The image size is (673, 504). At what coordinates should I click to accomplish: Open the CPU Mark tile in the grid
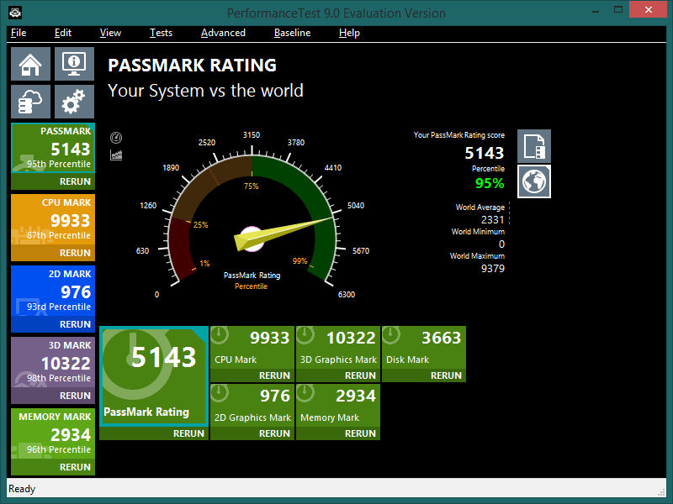point(252,348)
